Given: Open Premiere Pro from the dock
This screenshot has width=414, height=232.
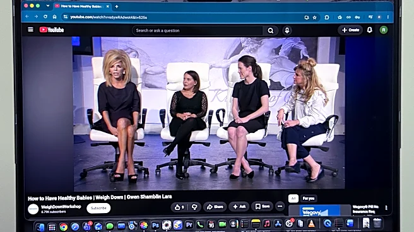Looking at the screenshot, I should [189, 225].
